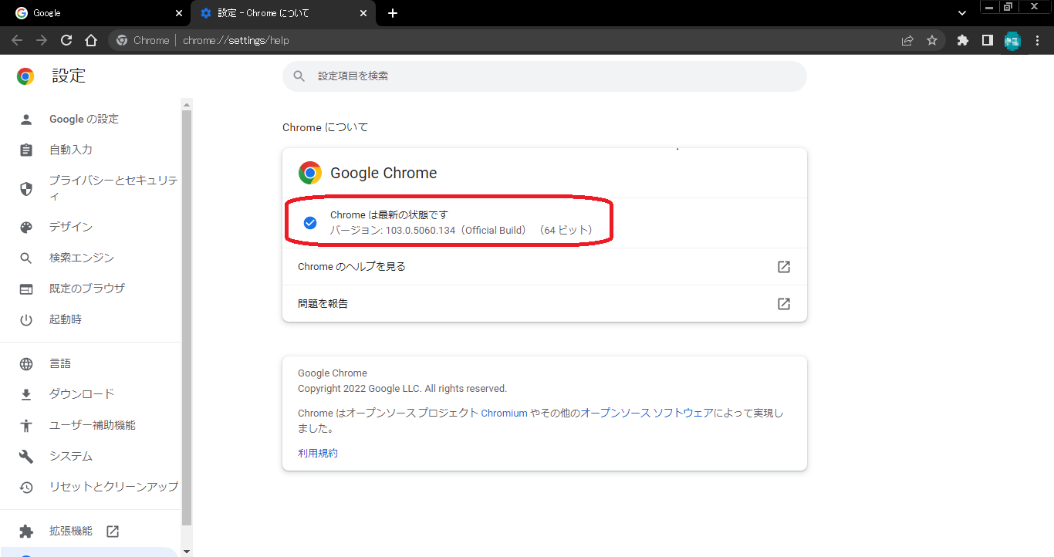Click the download arrow icon
This screenshot has height=557, width=1054.
pos(26,395)
